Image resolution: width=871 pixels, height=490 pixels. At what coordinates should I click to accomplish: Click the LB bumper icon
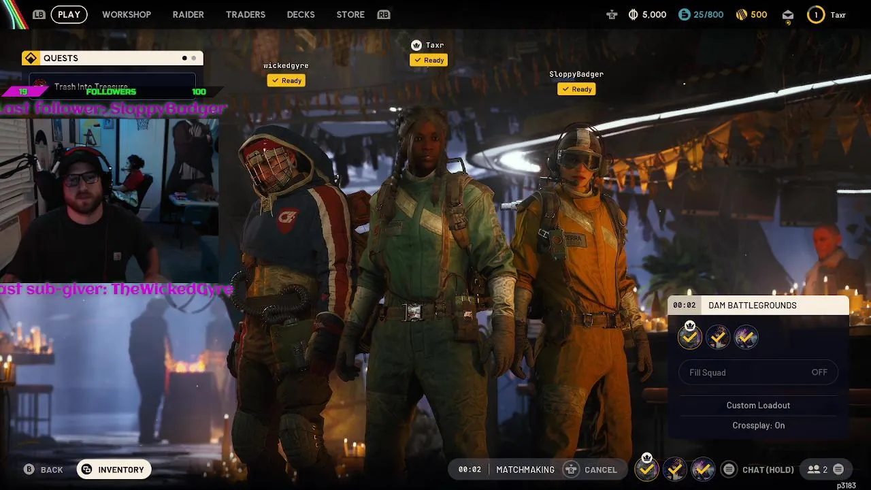click(39, 14)
